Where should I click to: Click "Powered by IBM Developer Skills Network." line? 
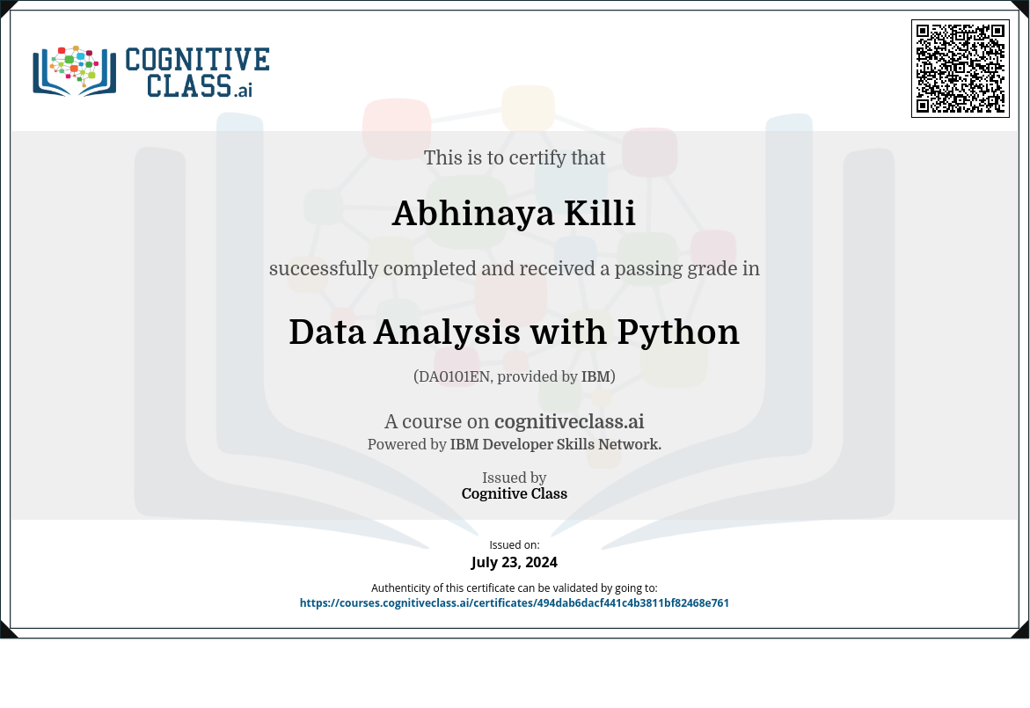515,445
